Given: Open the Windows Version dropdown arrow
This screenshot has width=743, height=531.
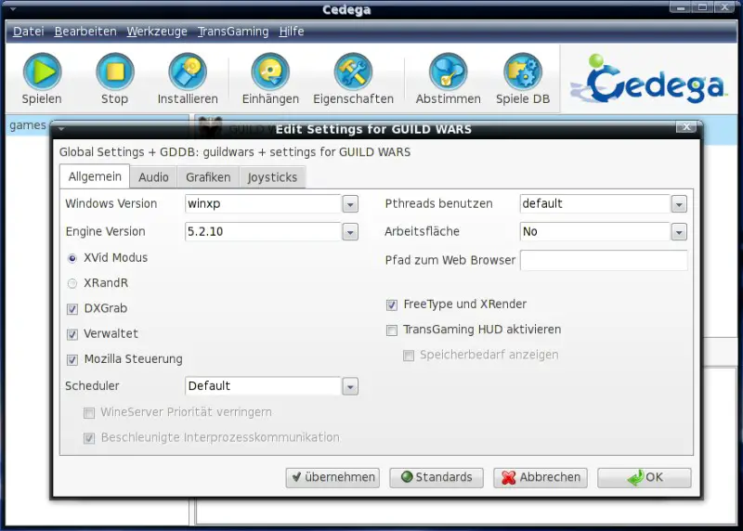Looking at the screenshot, I should pyautogui.click(x=350, y=204).
